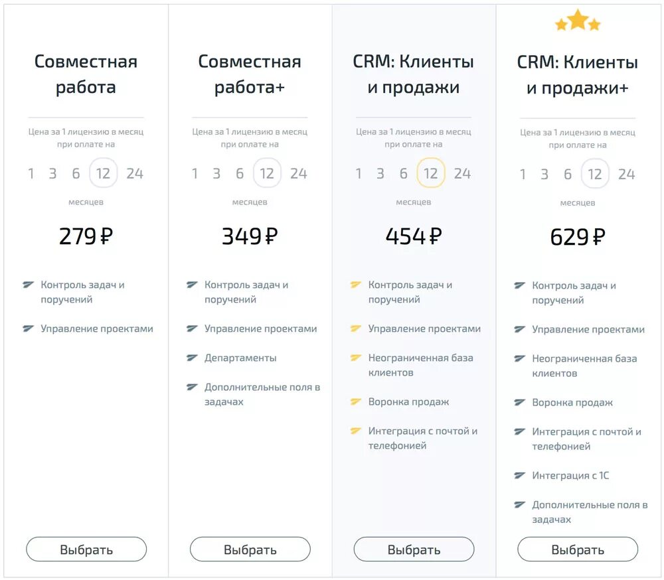This screenshot has height=580, width=664.
Task: Click wing icon beside Департаменты feature
Action: pyautogui.click(x=192, y=358)
